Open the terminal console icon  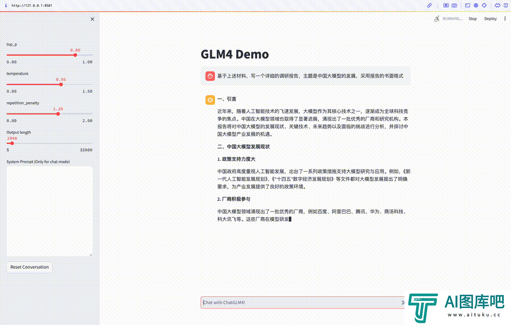pyautogui.click(x=468, y=5)
